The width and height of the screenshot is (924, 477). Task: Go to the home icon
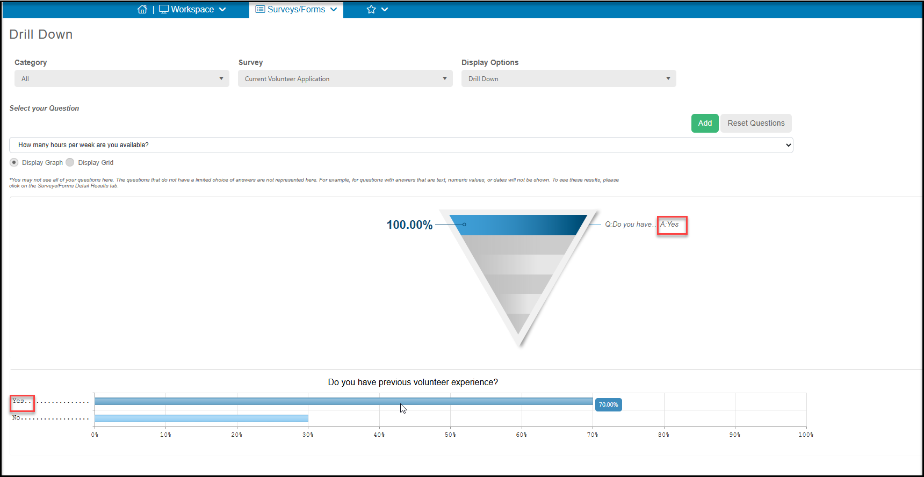tap(142, 9)
